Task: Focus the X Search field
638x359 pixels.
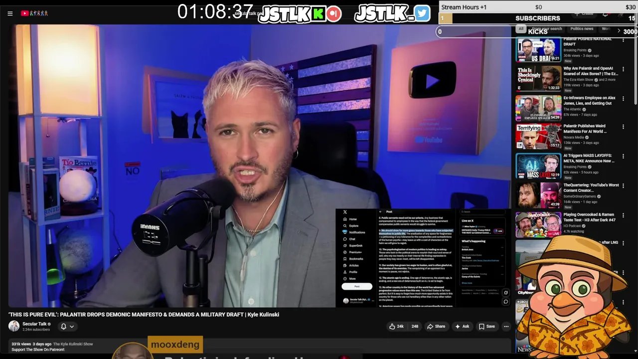Action: 482,212
